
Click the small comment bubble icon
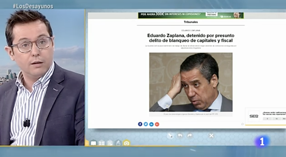[x=242, y=124]
